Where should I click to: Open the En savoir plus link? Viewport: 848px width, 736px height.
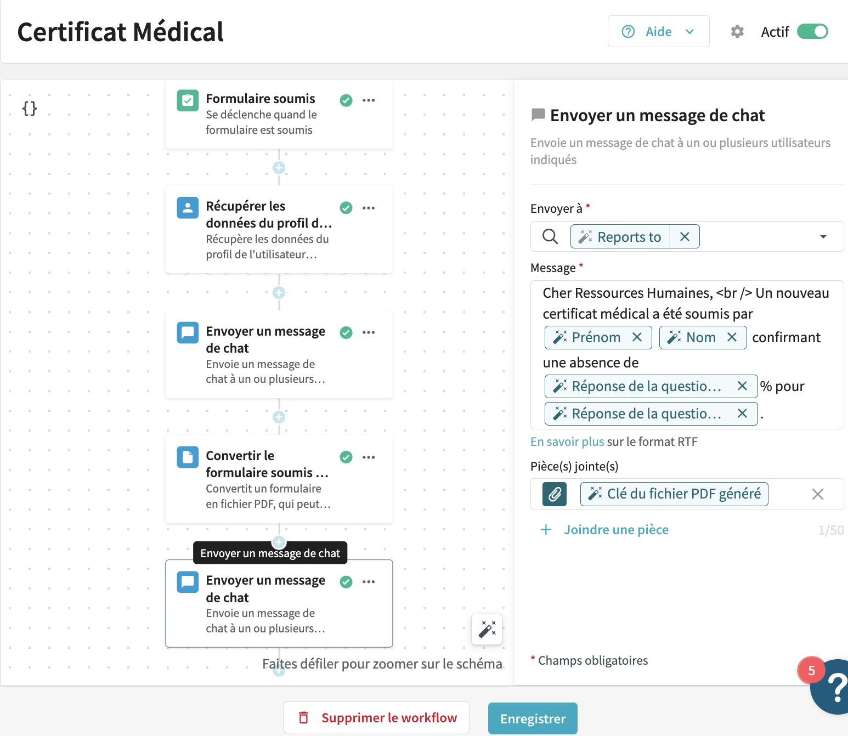pos(567,442)
